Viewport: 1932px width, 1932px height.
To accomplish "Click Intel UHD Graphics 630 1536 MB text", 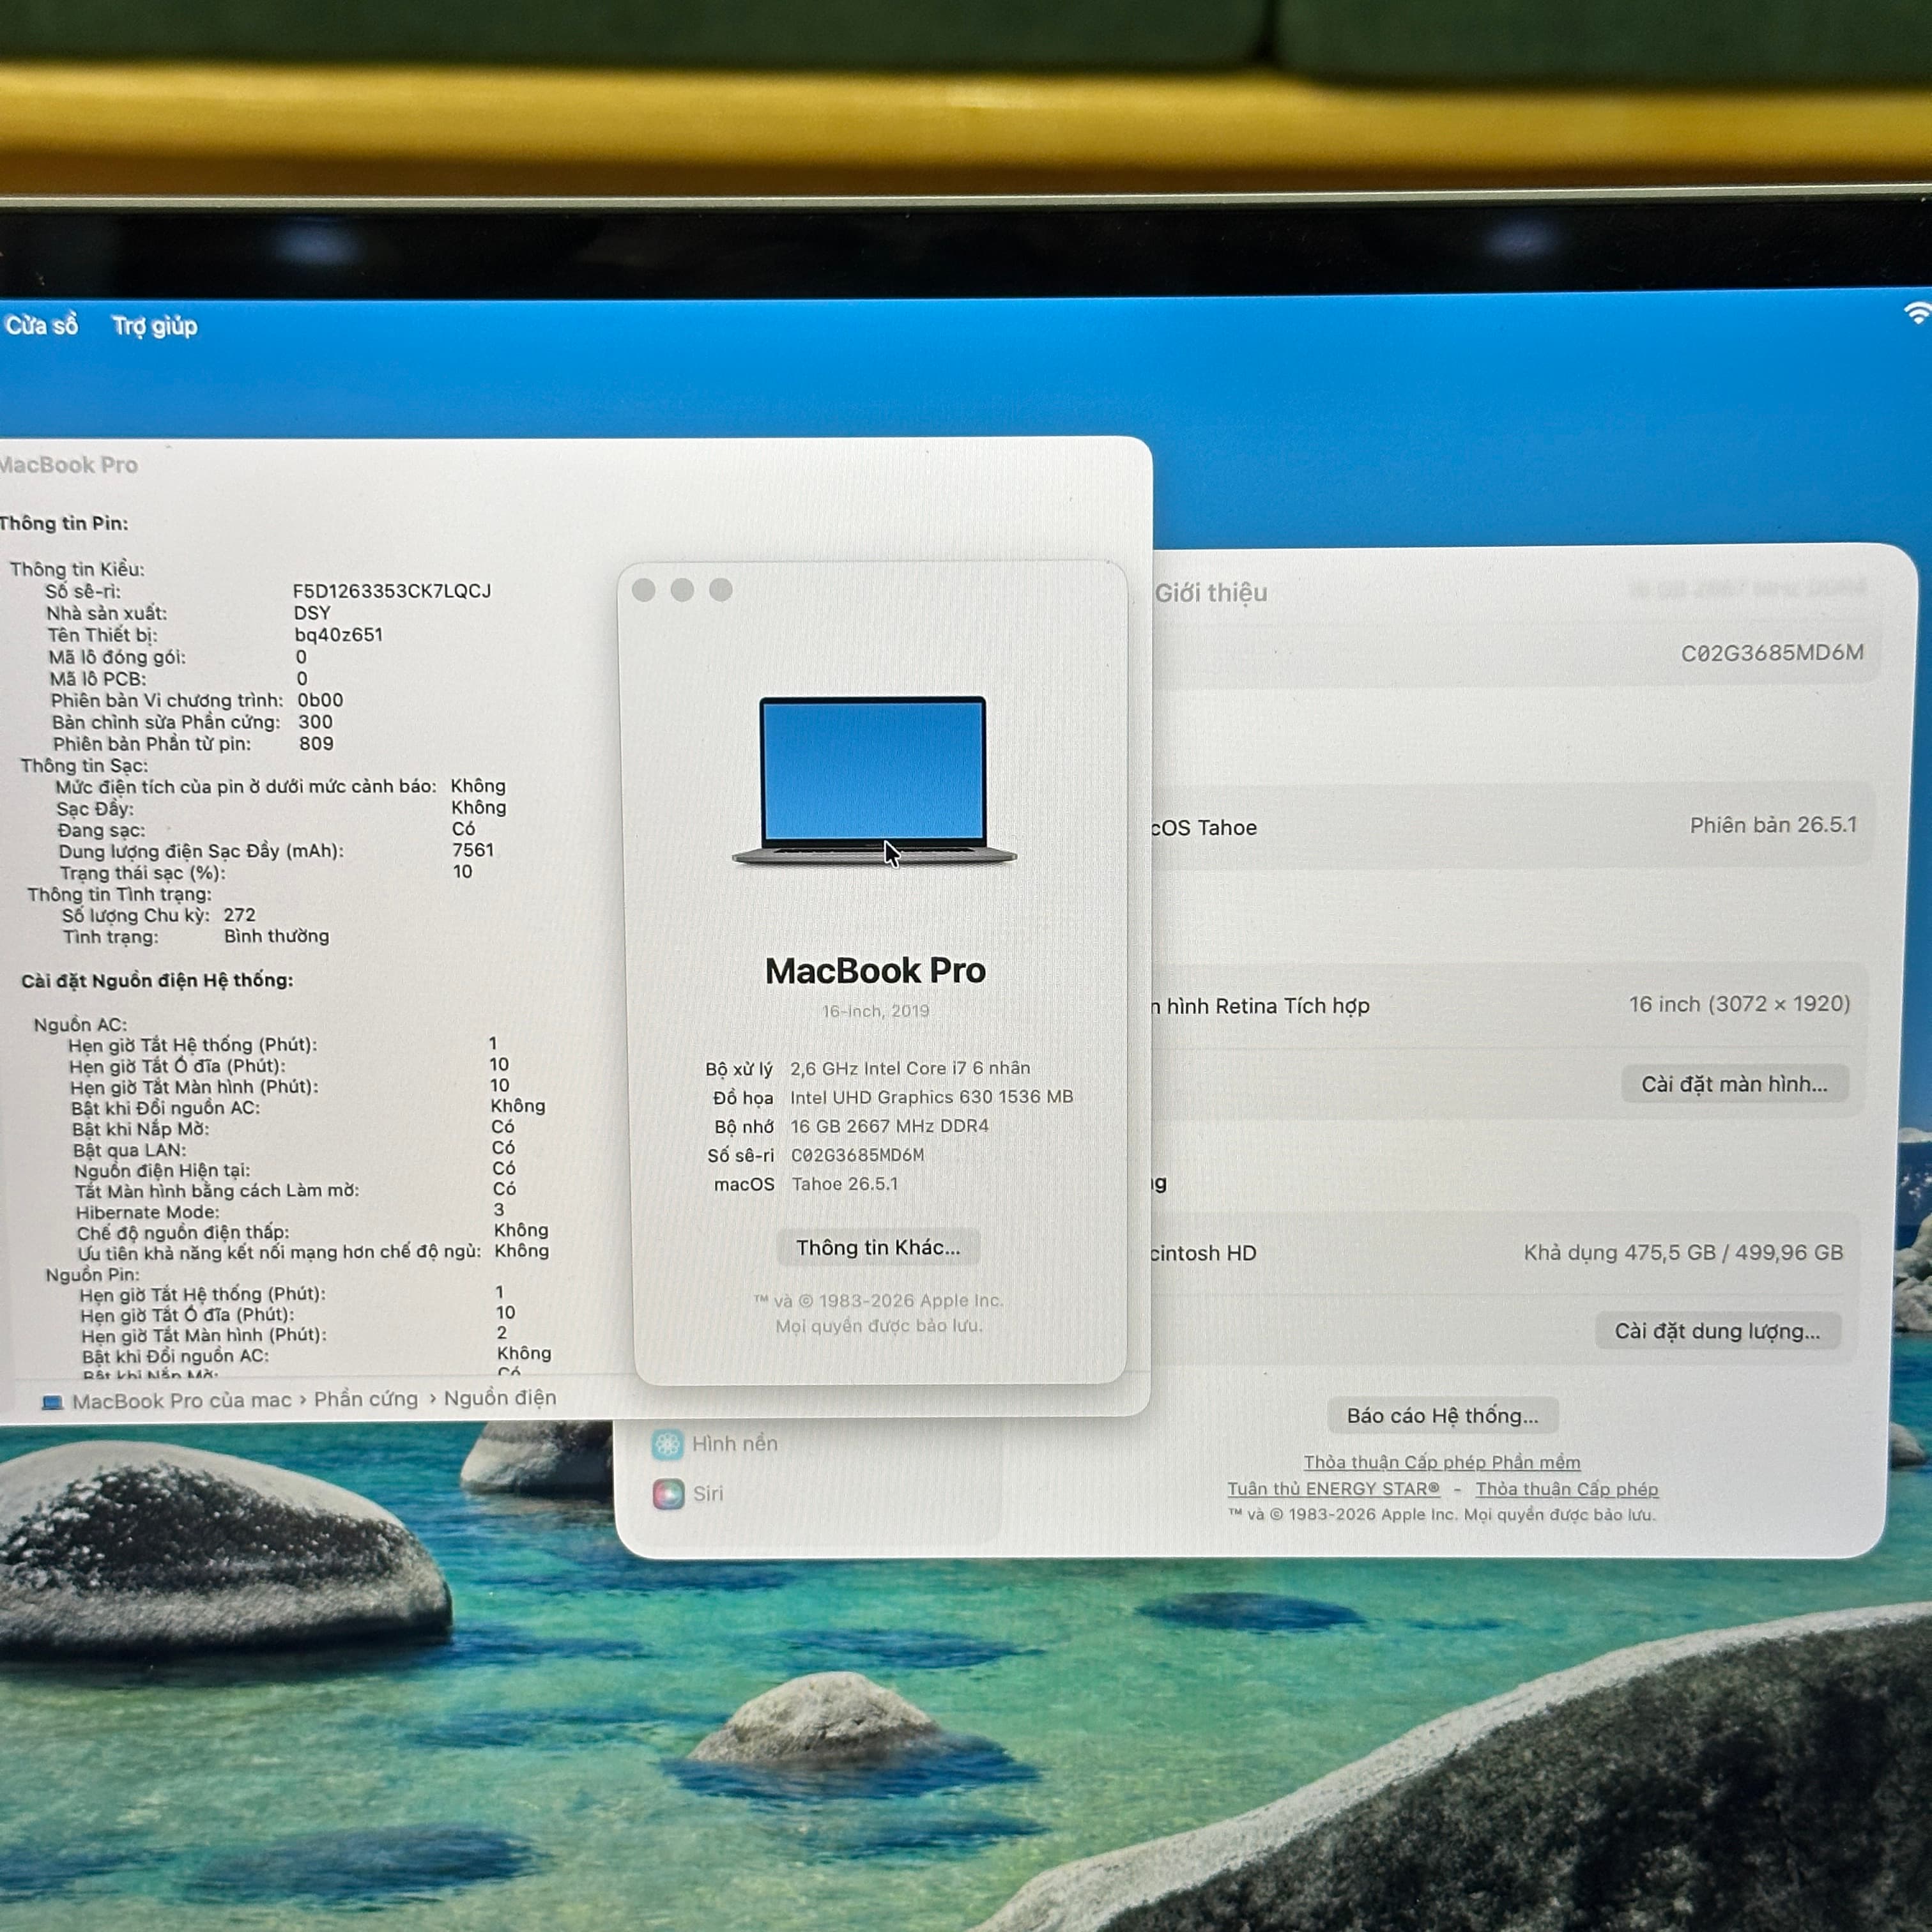I will click(931, 1097).
